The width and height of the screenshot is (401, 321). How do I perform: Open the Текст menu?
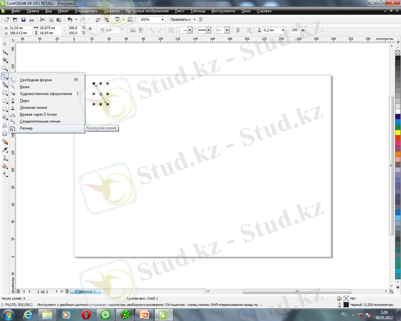(x=180, y=11)
